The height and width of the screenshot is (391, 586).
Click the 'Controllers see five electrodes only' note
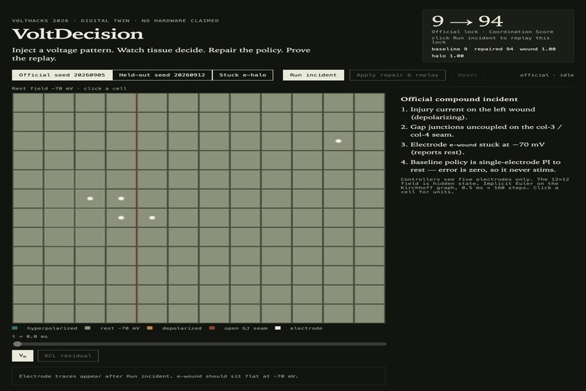click(485, 186)
